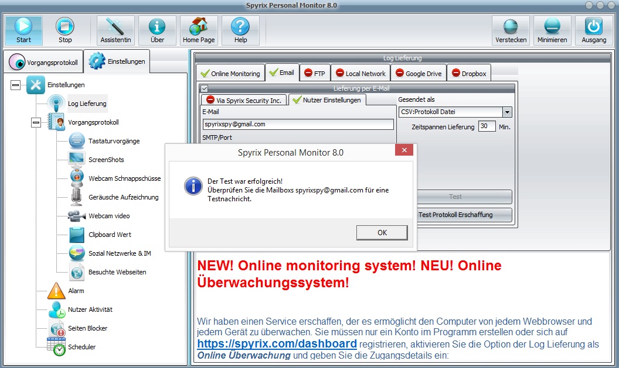
Task: Follow the spyrix.com/dashboard link
Action: click(277, 343)
